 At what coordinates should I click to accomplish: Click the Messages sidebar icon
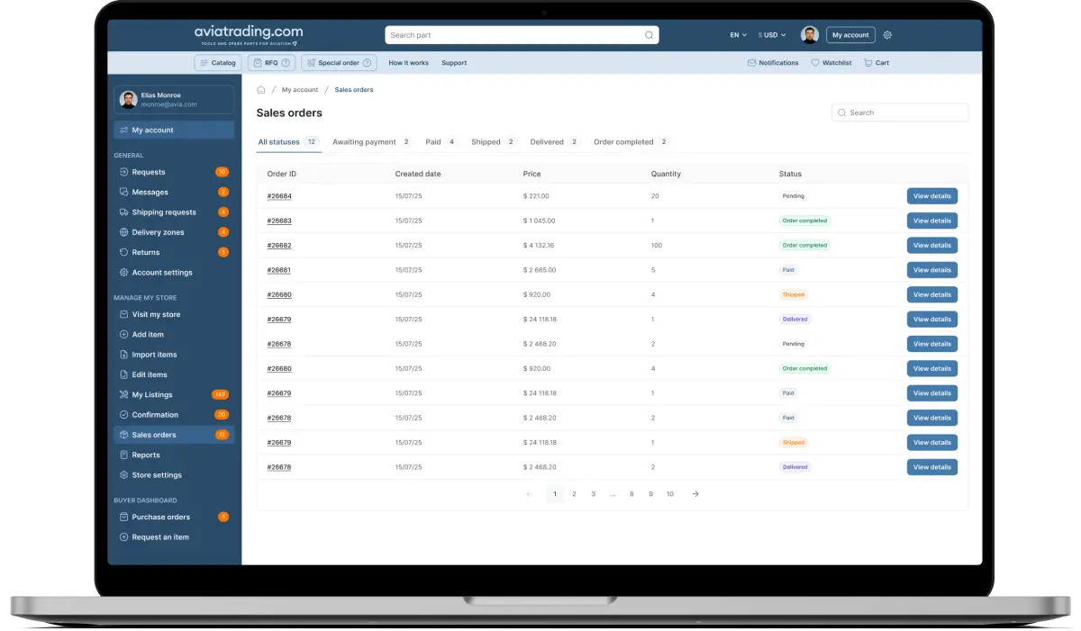[123, 192]
